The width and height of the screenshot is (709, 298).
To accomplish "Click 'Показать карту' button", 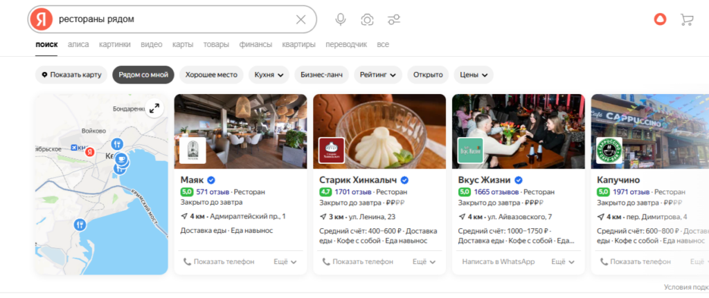I will pos(71,75).
